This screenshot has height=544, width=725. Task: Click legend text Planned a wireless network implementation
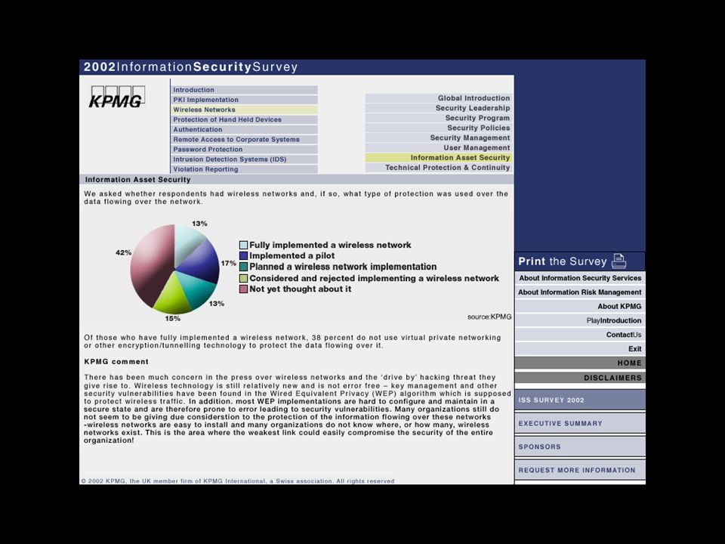[x=343, y=267]
